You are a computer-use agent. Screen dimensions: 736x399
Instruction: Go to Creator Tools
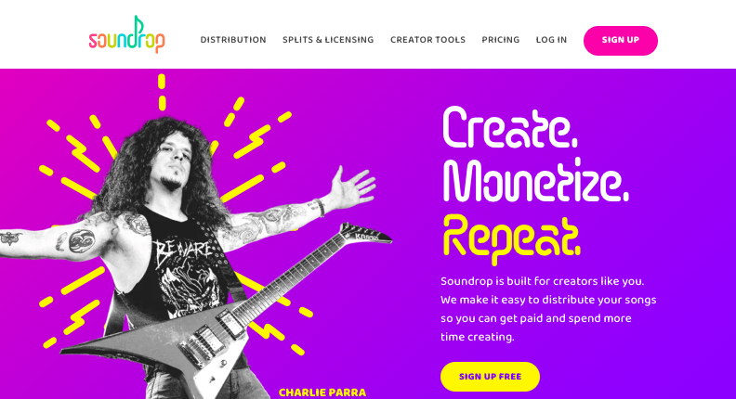[x=427, y=40]
